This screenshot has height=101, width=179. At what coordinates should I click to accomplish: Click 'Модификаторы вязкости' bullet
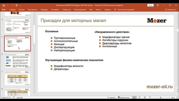click(x=69, y=66)
